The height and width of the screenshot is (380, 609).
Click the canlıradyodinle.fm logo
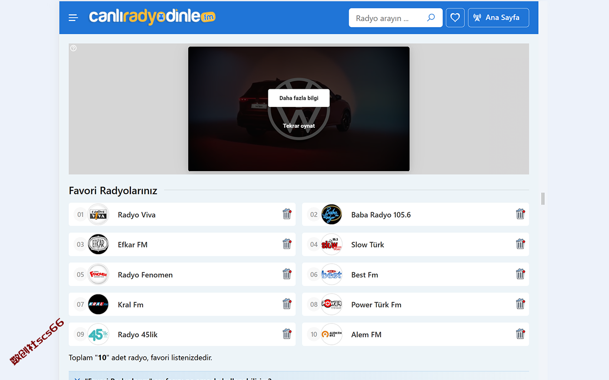point(152,17)
